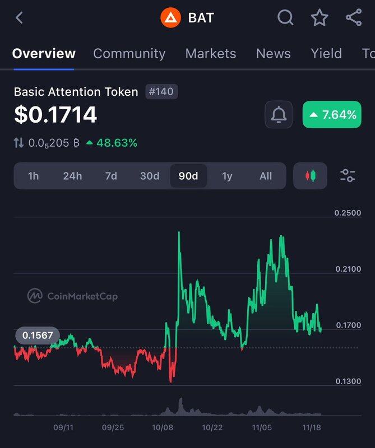Open search with magnifier icon
The image size is (375, 448).
(285, 18)
